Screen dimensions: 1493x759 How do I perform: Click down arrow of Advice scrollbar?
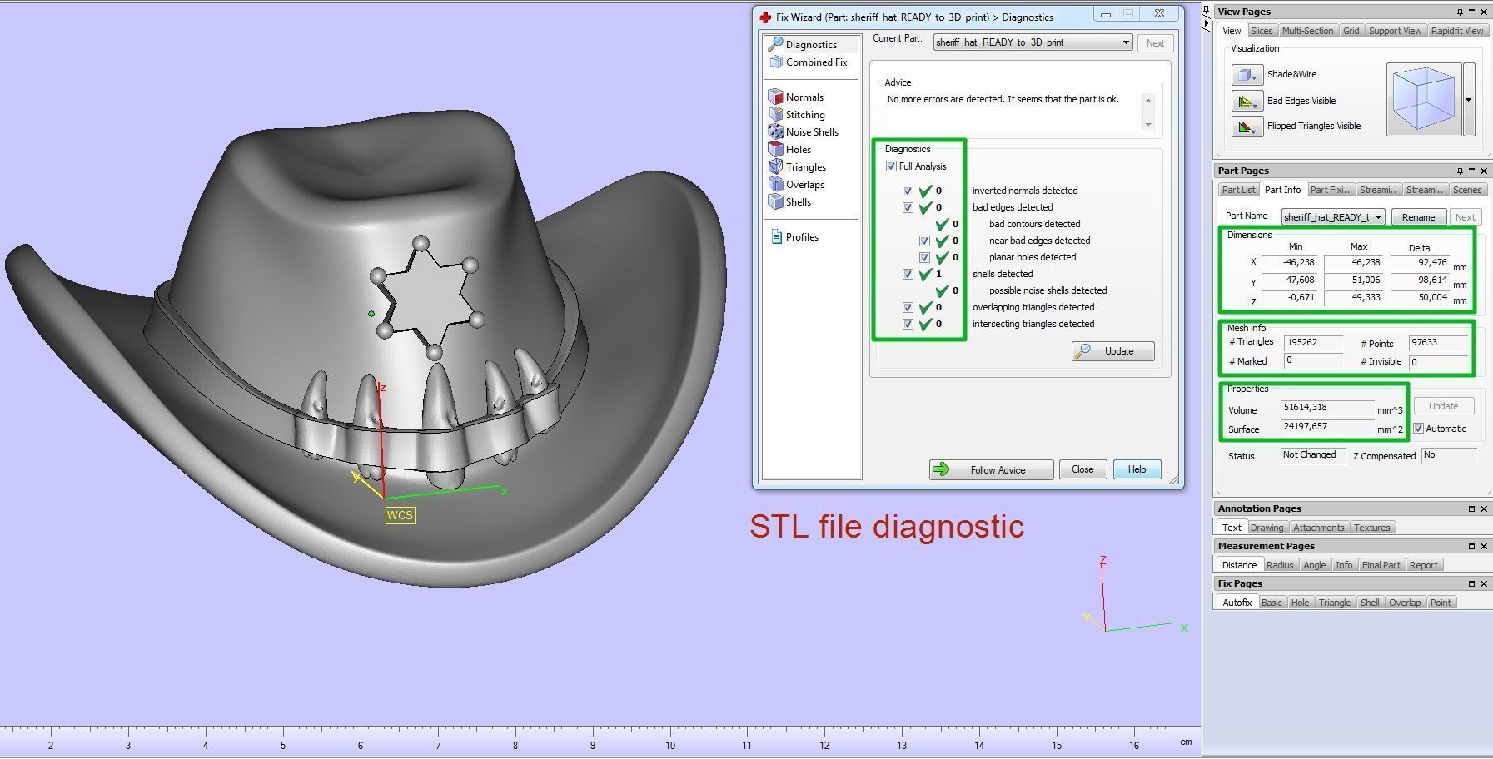1148,124
